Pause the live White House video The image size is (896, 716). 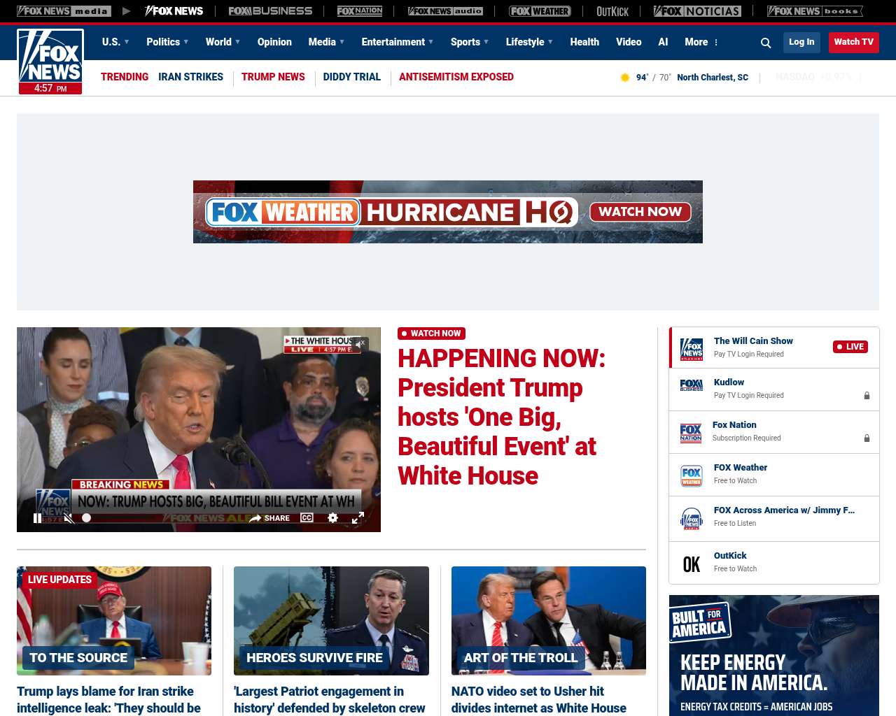coord(37,518)
